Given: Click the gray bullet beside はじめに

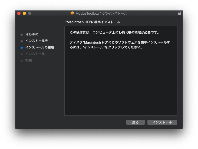Looking at the screenshot, I should pos(22,35).
